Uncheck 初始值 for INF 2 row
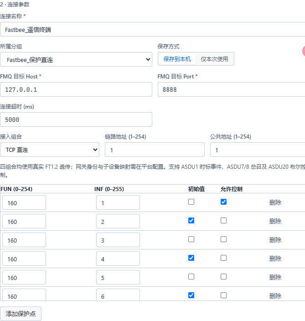This screenshot has height=321, width=305. click(191, 221)
